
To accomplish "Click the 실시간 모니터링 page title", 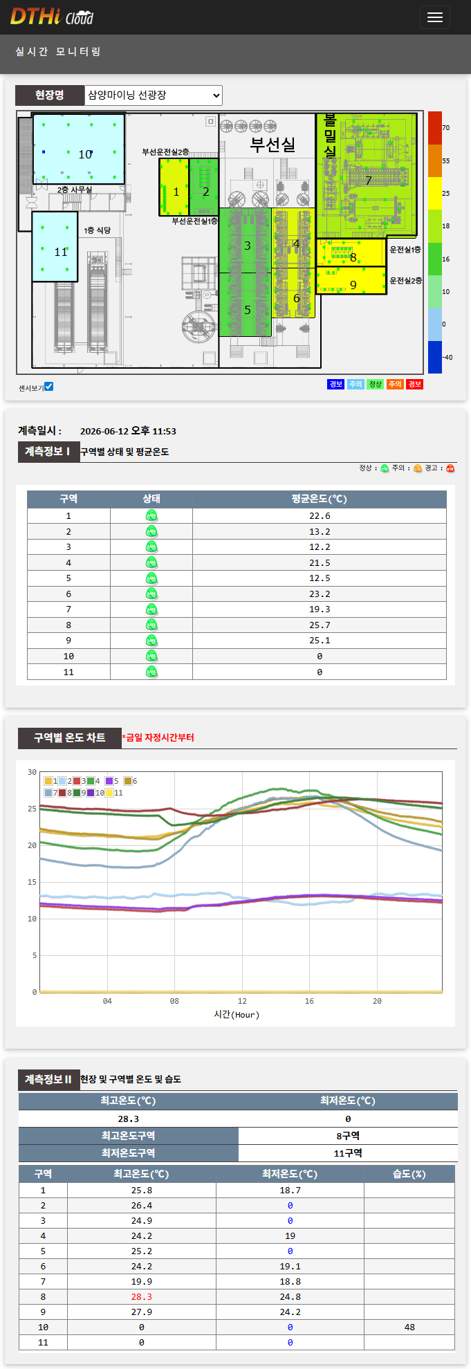I will click(58, 52).
